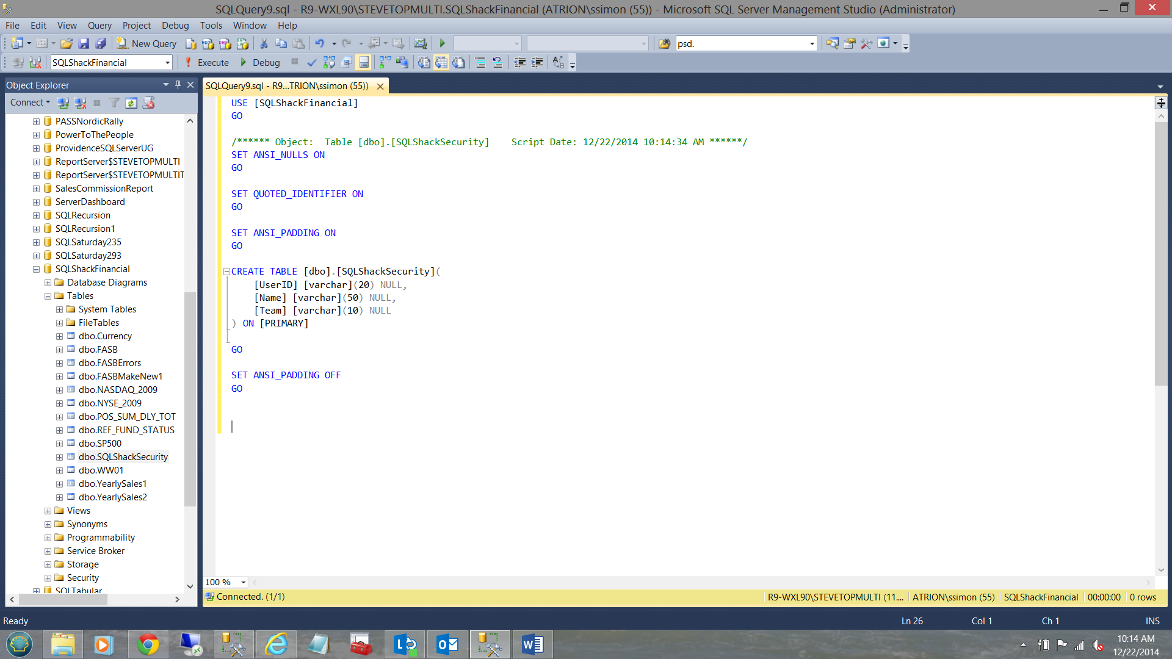The image size is (1172, 659).
Task: Click the Increase Indent icon
Action: click(537, 62)
